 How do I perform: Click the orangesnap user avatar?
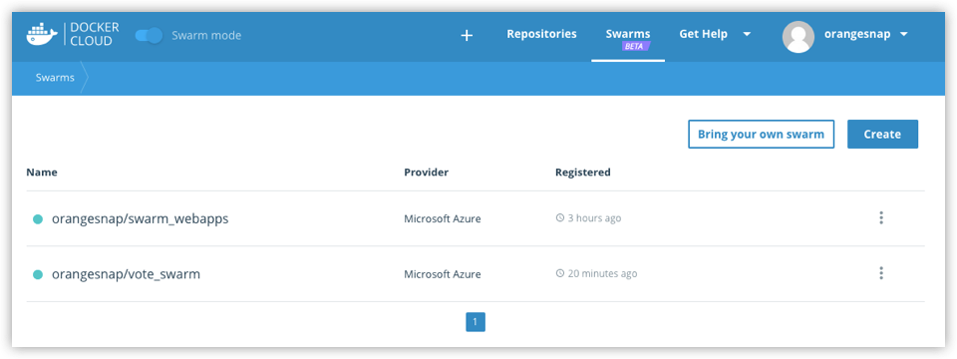tap(798, 36)
